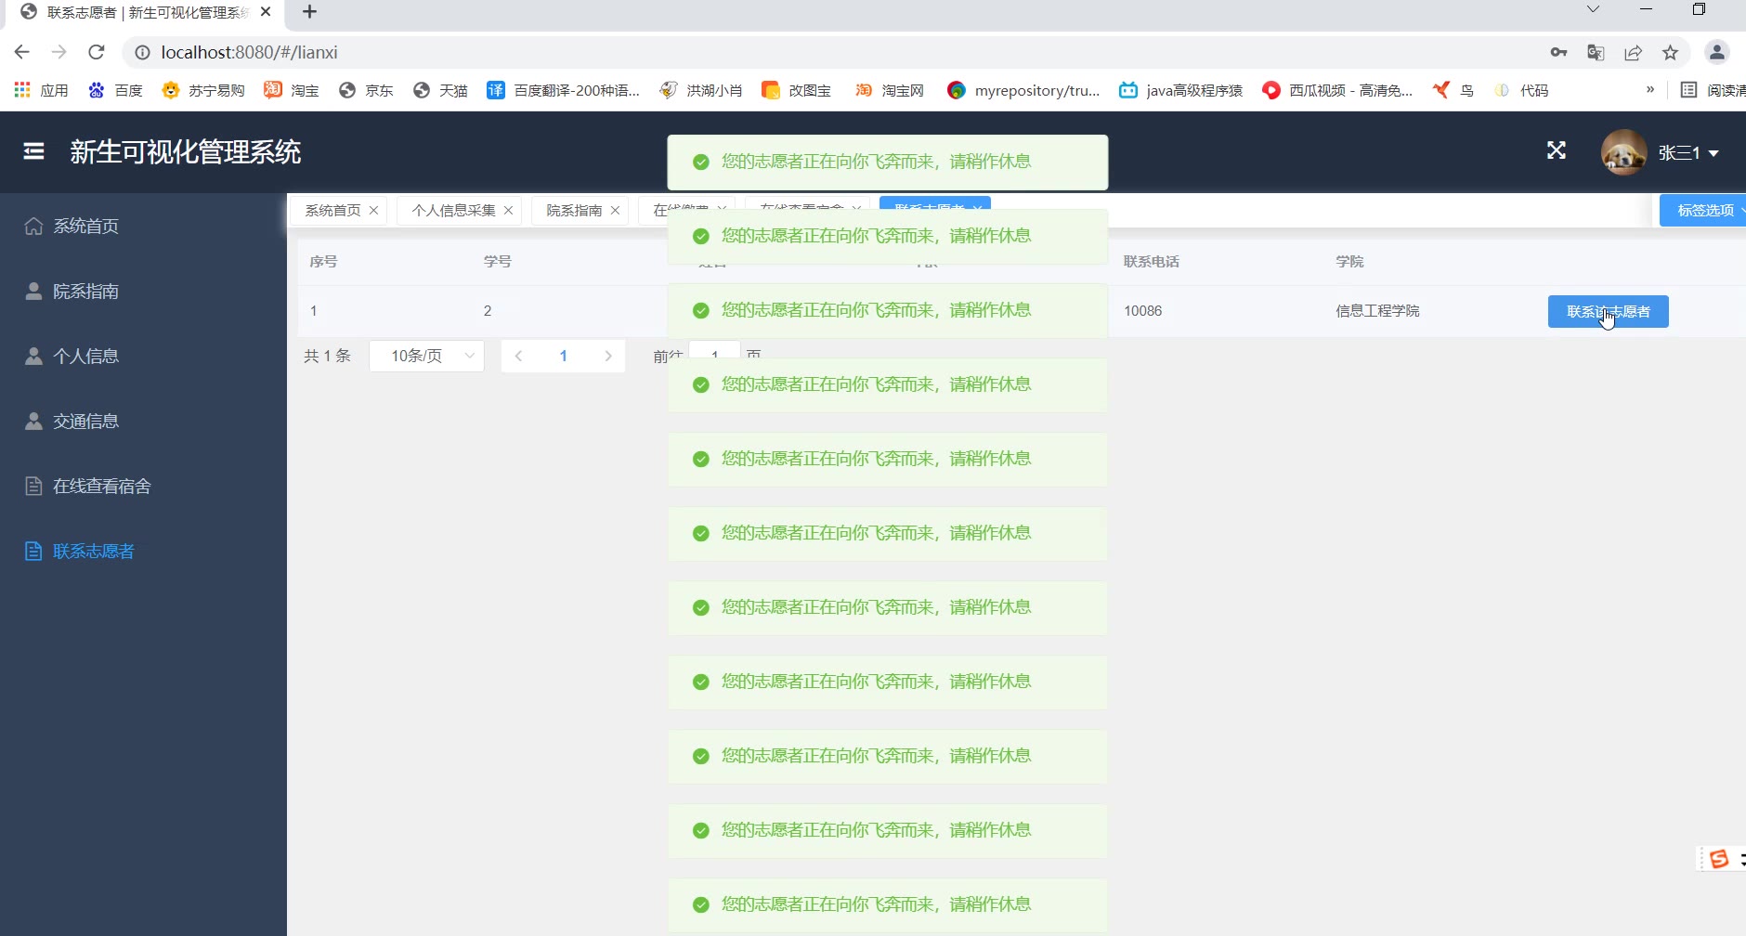Open the 张三1 user dropdown

[x=1688, y=153]
